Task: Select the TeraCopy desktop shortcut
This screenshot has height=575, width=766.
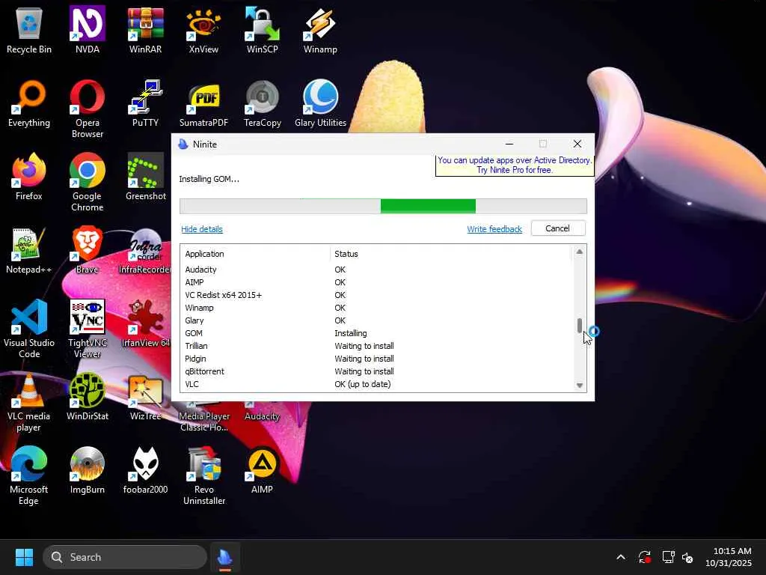Action: point(263,103)
